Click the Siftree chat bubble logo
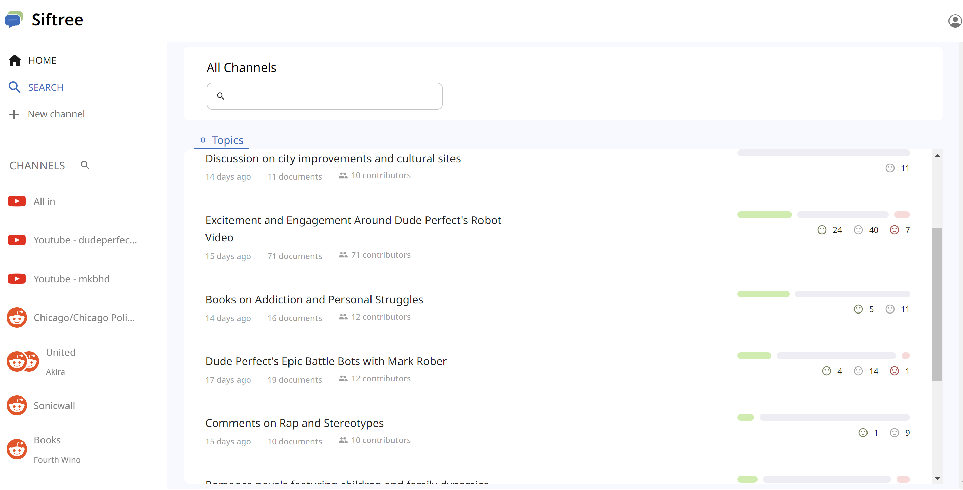Image resolution: width=963 pixels, height=490 pixels. 14,20
